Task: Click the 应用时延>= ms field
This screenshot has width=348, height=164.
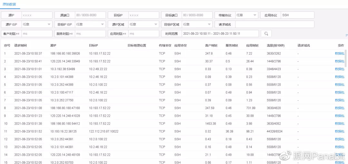Action: point(144,34)
